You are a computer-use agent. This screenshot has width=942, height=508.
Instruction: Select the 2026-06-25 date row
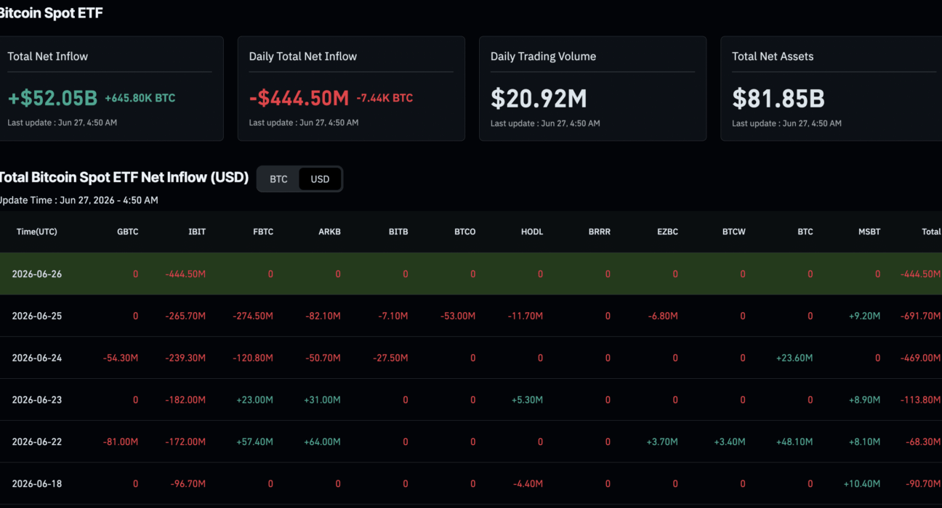[471, 316]
